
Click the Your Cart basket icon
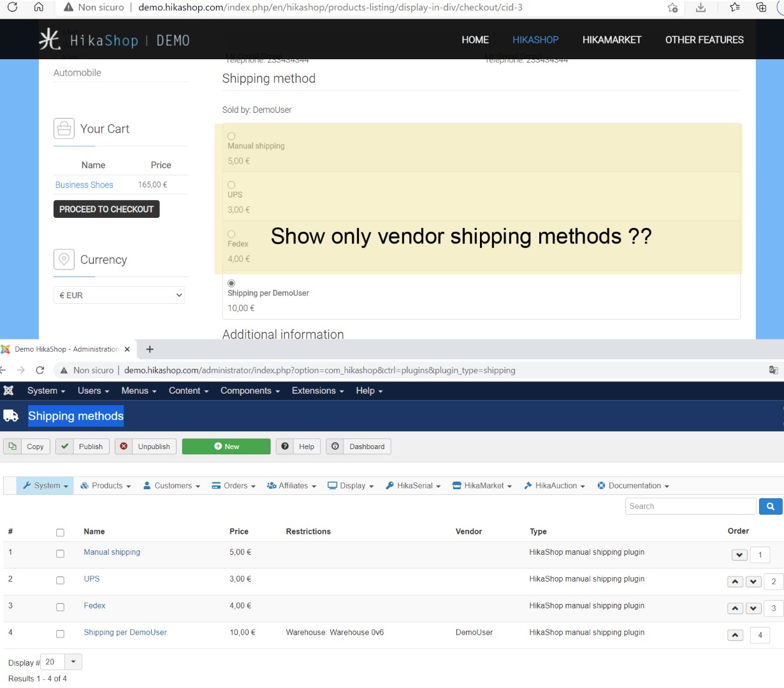tap(64, 129)
